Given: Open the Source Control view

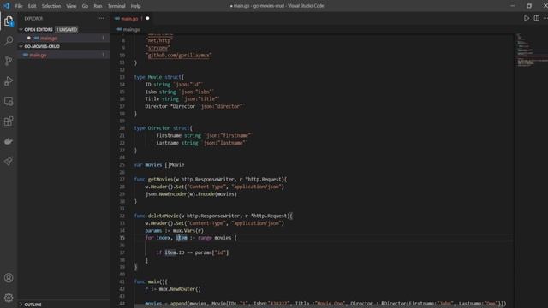Looking at the screenshot, I should click(x=9, y=61).
